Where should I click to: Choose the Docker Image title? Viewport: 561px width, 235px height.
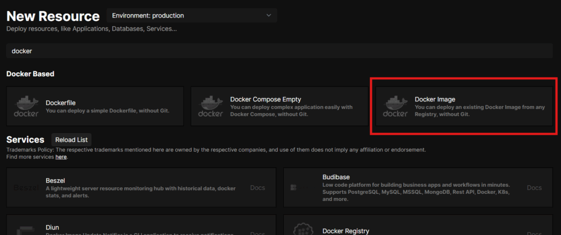tap(434, 99)
